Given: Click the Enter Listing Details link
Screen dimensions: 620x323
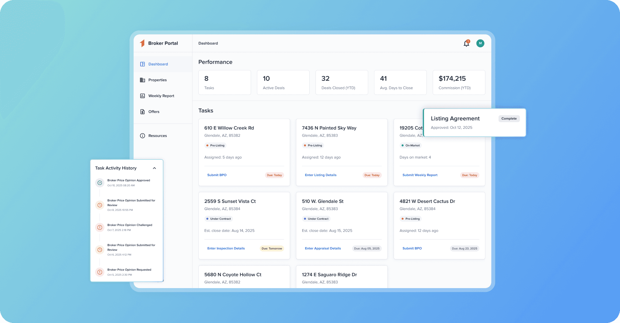Looking at the screenshot, I should tap(320, 175).
